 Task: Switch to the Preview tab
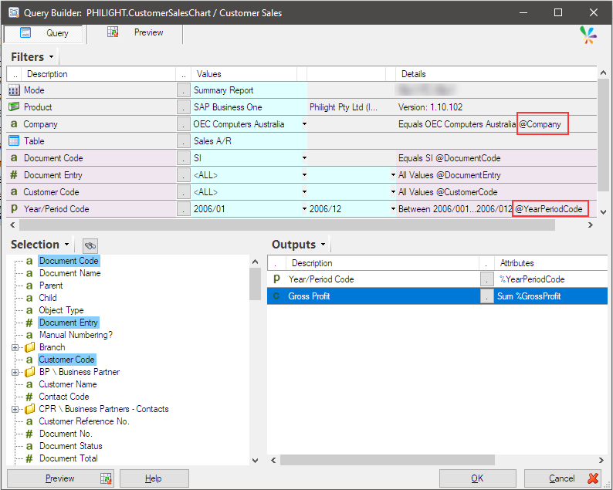click(x=135, y=33)
